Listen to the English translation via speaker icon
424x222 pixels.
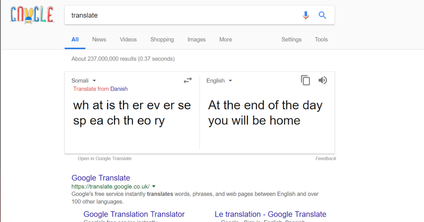pos(322,80)
